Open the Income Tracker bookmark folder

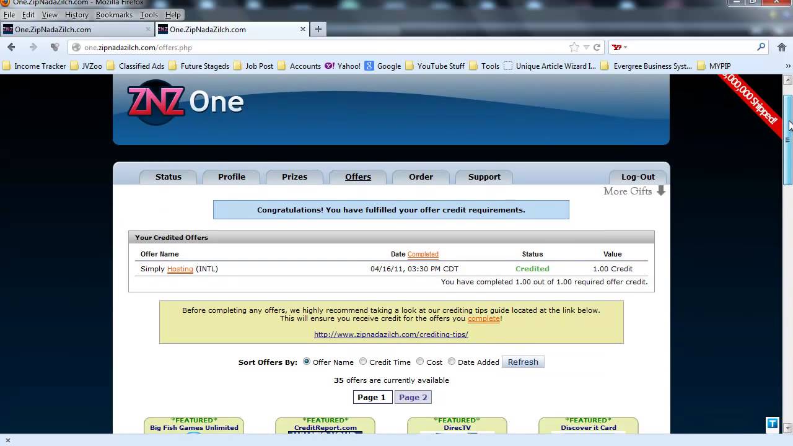[x=34, y=66]
